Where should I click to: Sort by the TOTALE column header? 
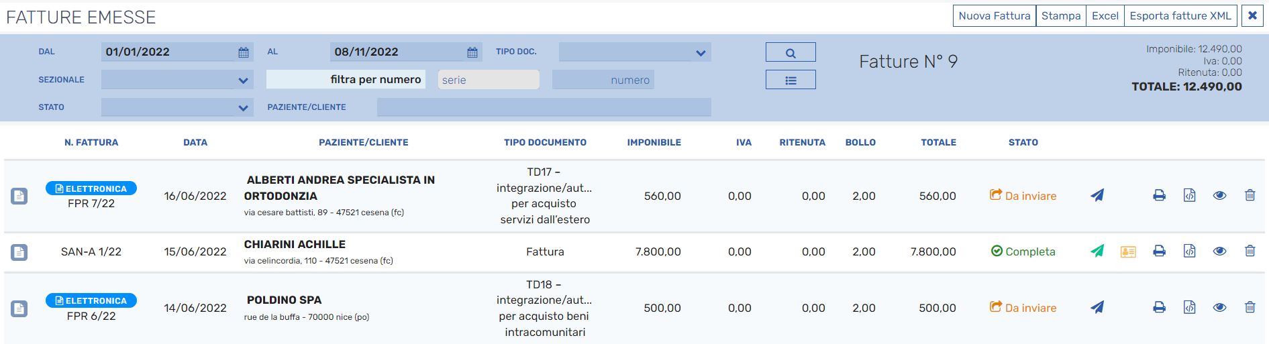point(938,142)
